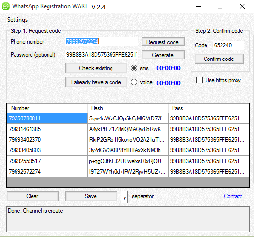This screenshot has height=237, width=254.
Task: Click the sms timer 00:00:00
Action: coord(168,68)
